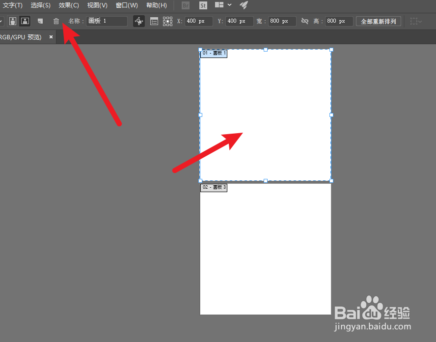
Task: Click the Y position field
Action: point(240,21)
